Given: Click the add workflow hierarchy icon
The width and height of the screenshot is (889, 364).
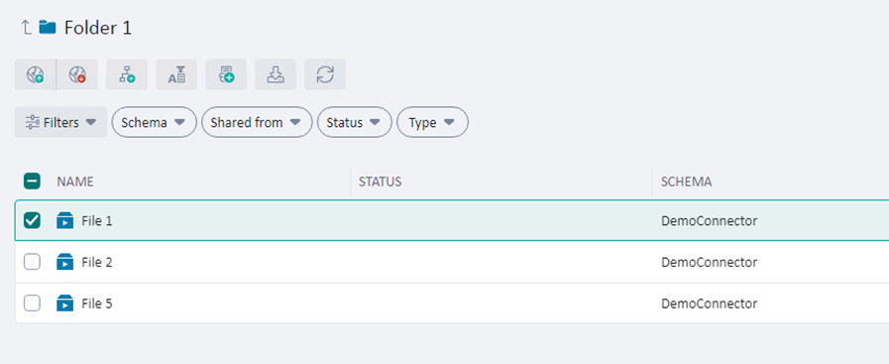Looking at the screenshot, I should 127,74.
